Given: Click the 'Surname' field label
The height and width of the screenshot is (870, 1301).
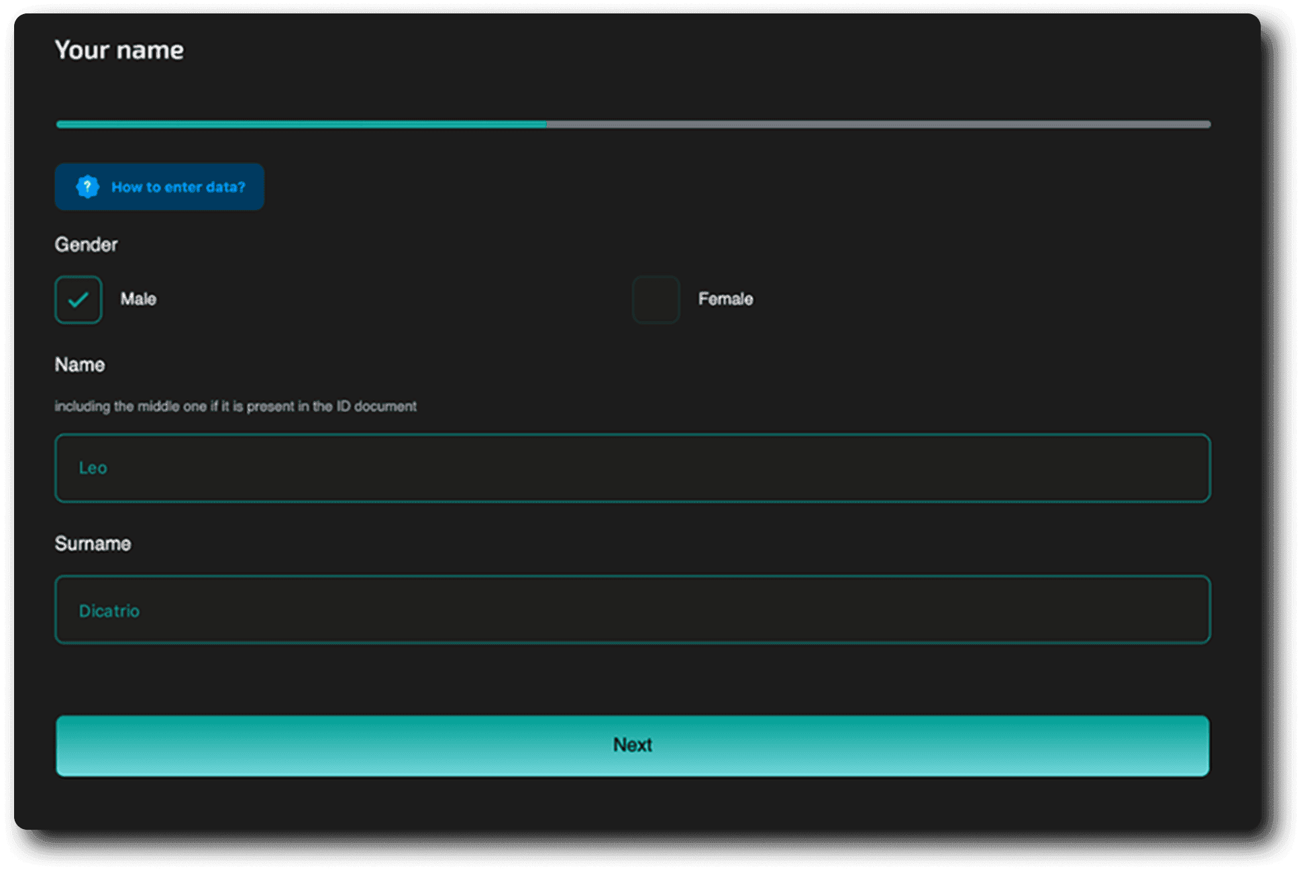Looking at the screenshot, I should click(93, 543).
